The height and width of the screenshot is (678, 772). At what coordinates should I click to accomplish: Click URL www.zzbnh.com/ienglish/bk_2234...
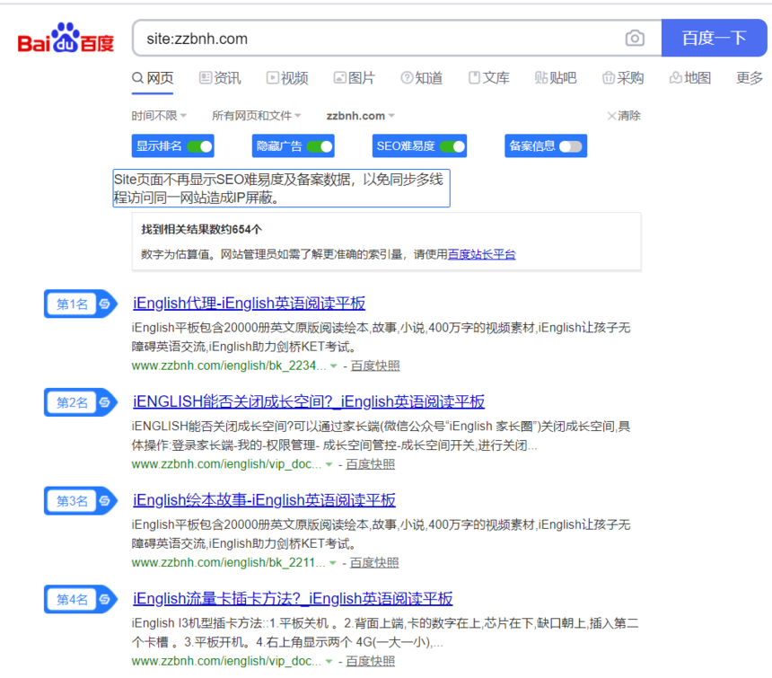(228, 365)
